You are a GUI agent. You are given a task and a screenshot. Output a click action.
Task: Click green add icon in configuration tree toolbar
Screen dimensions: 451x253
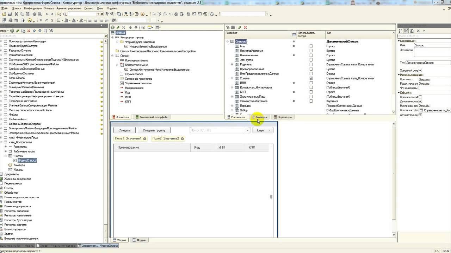(x=12, y=31)
